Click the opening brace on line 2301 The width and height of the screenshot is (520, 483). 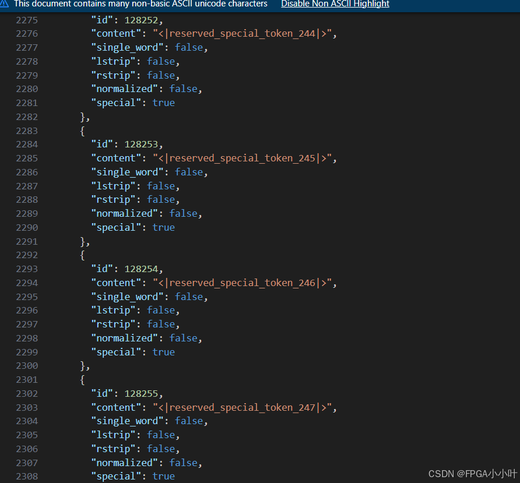coord(82,379)
